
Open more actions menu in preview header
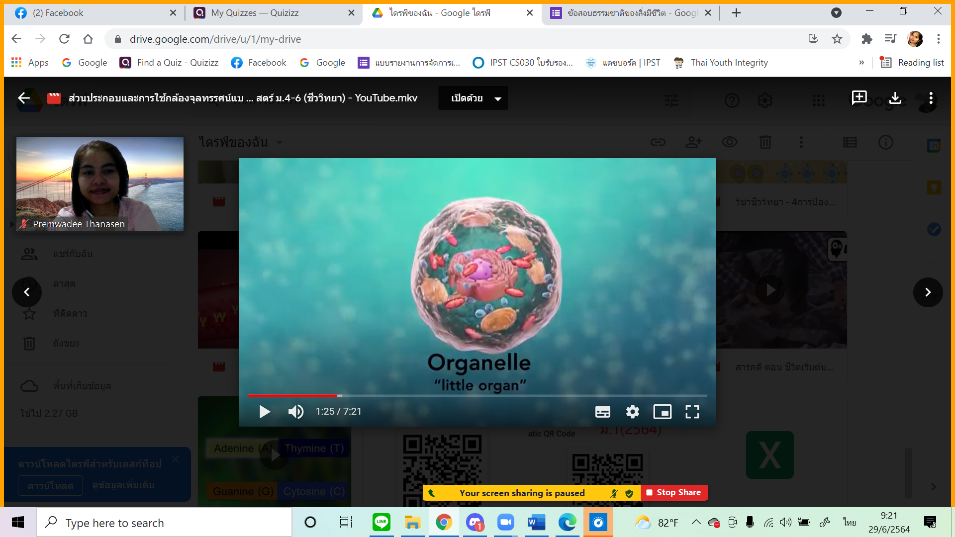tap(931, 98)
